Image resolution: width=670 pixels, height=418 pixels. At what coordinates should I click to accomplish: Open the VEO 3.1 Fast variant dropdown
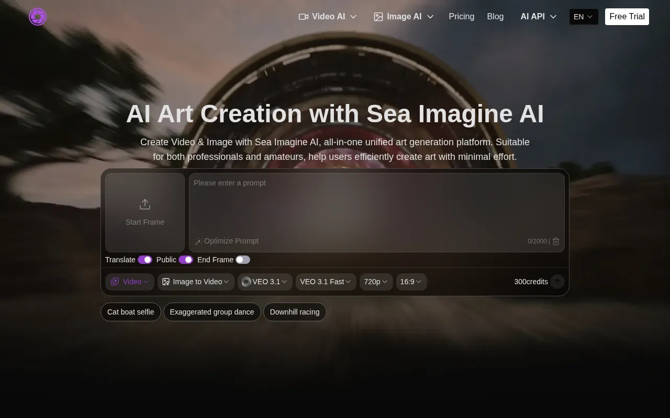tap(326, 282)
